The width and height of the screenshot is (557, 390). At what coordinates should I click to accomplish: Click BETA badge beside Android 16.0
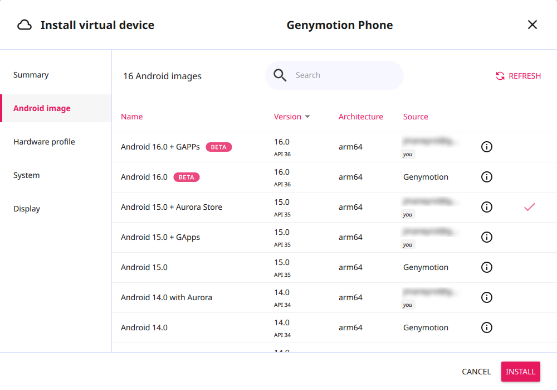[187, 177]
